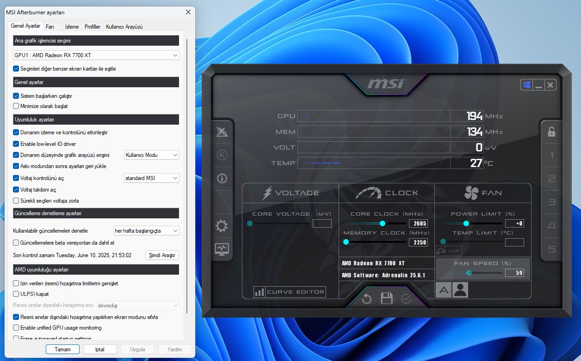
Task: Click the Power Limit value field +0
Action: (514, 223)
